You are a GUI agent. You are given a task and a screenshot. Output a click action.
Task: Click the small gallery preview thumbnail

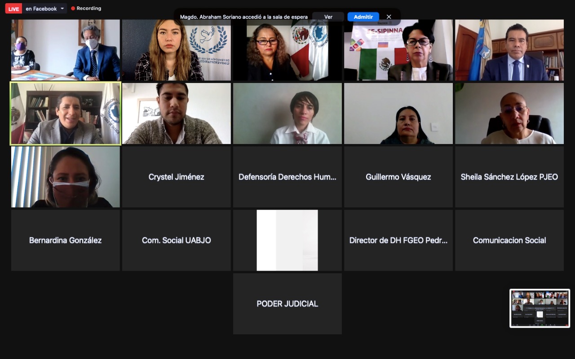(540, 308)
